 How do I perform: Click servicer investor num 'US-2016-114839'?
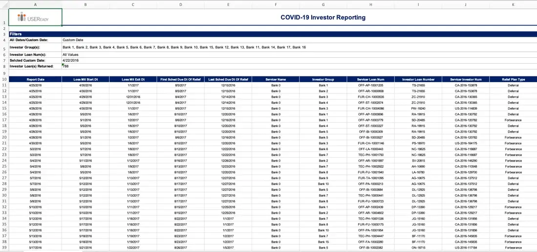click(466, 108)
